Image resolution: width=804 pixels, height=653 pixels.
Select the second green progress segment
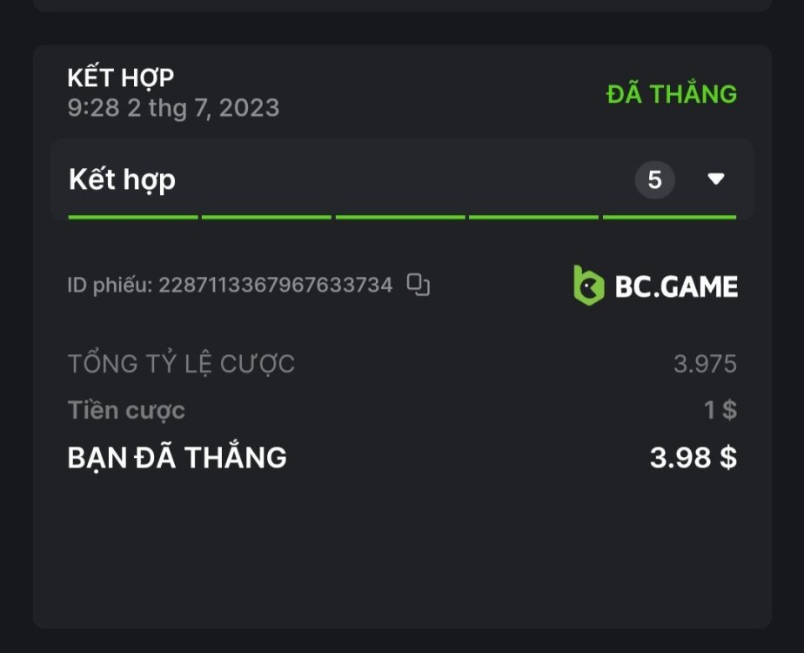click(x=266, y=217)
